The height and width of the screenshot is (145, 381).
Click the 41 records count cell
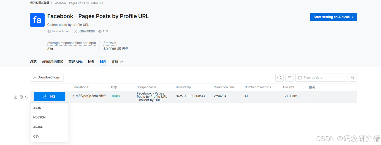(x=246, y=96)
